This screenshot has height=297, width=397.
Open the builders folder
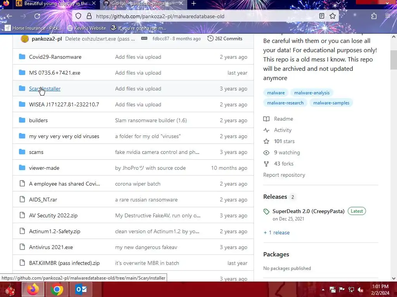pos(38,121)
